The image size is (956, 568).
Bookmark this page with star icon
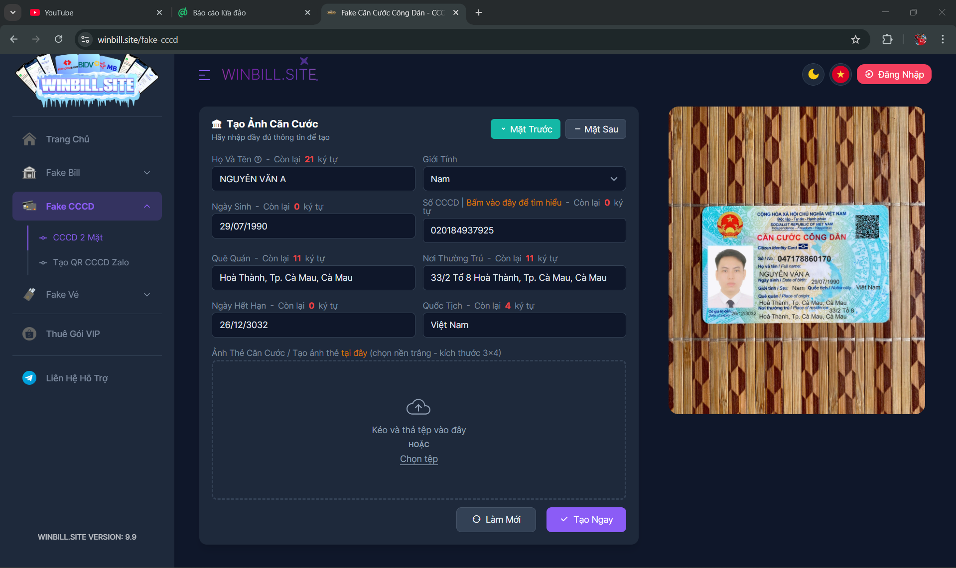click(x=855, y=39)
